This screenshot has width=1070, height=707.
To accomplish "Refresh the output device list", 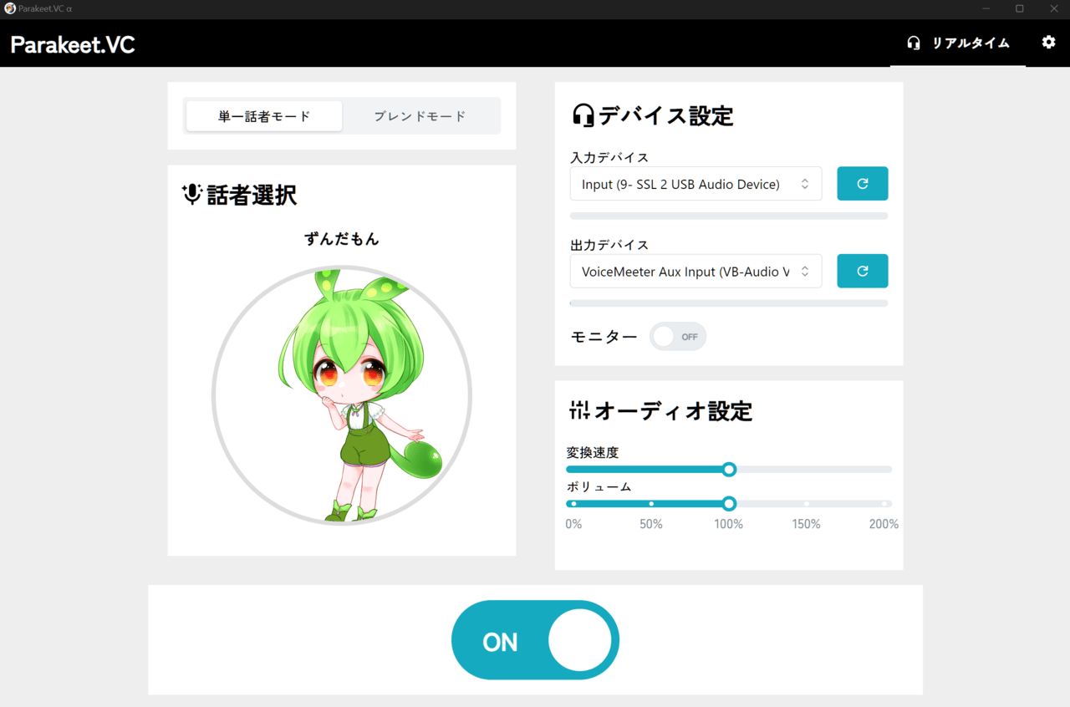I will click(863, 271).
